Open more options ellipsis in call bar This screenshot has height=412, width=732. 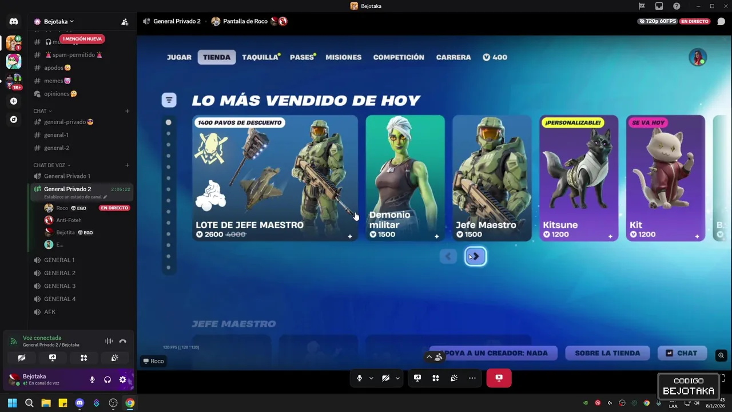click(472, 378)
